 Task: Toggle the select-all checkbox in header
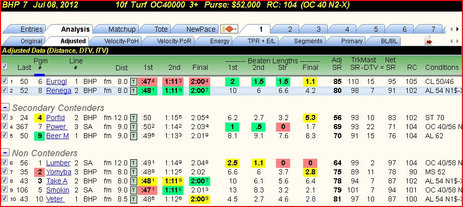(x=4, y=66)
